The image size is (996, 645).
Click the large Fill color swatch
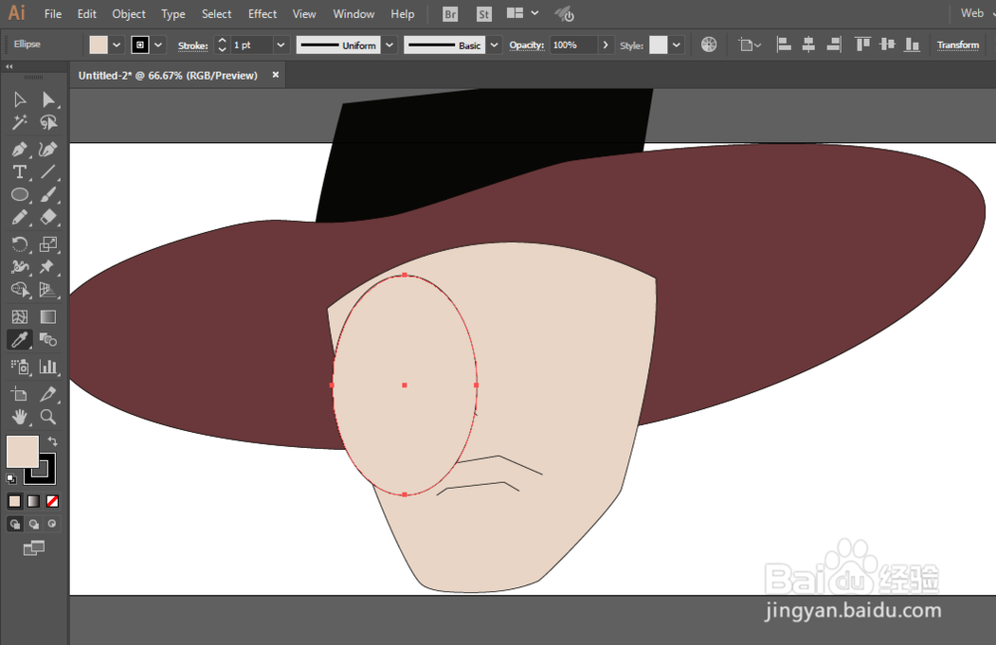[22, 451]
